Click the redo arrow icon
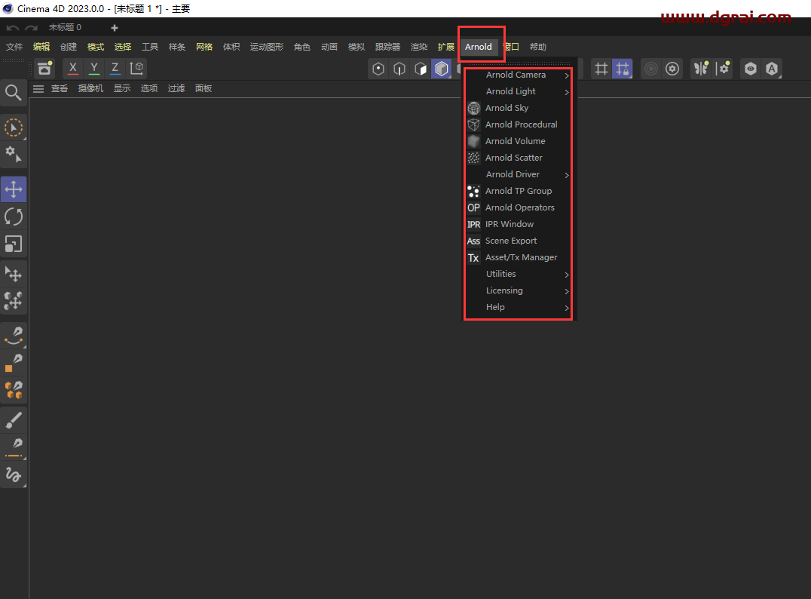Image resolution: width=811 pixels, height=599 pixels. click(32, 27)
